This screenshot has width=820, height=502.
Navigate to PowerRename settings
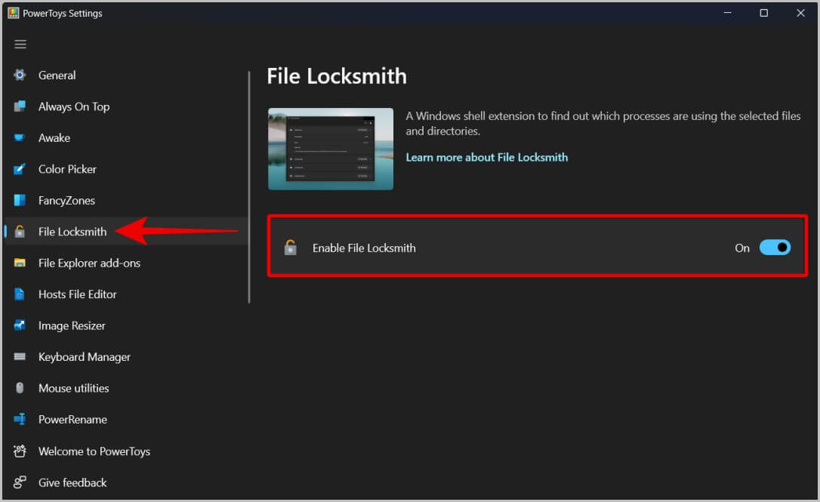72,420
